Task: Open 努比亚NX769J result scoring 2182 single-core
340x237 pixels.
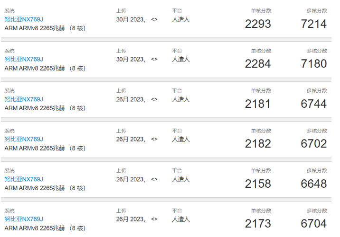Action: click(x=24, y=139)
